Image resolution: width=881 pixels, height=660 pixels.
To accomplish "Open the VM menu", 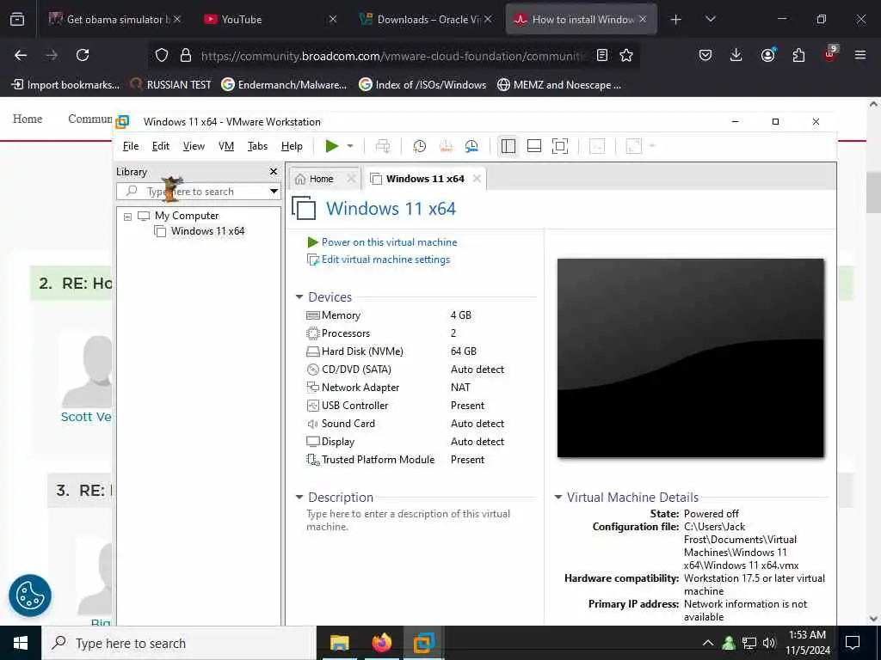I will [226, 146].
